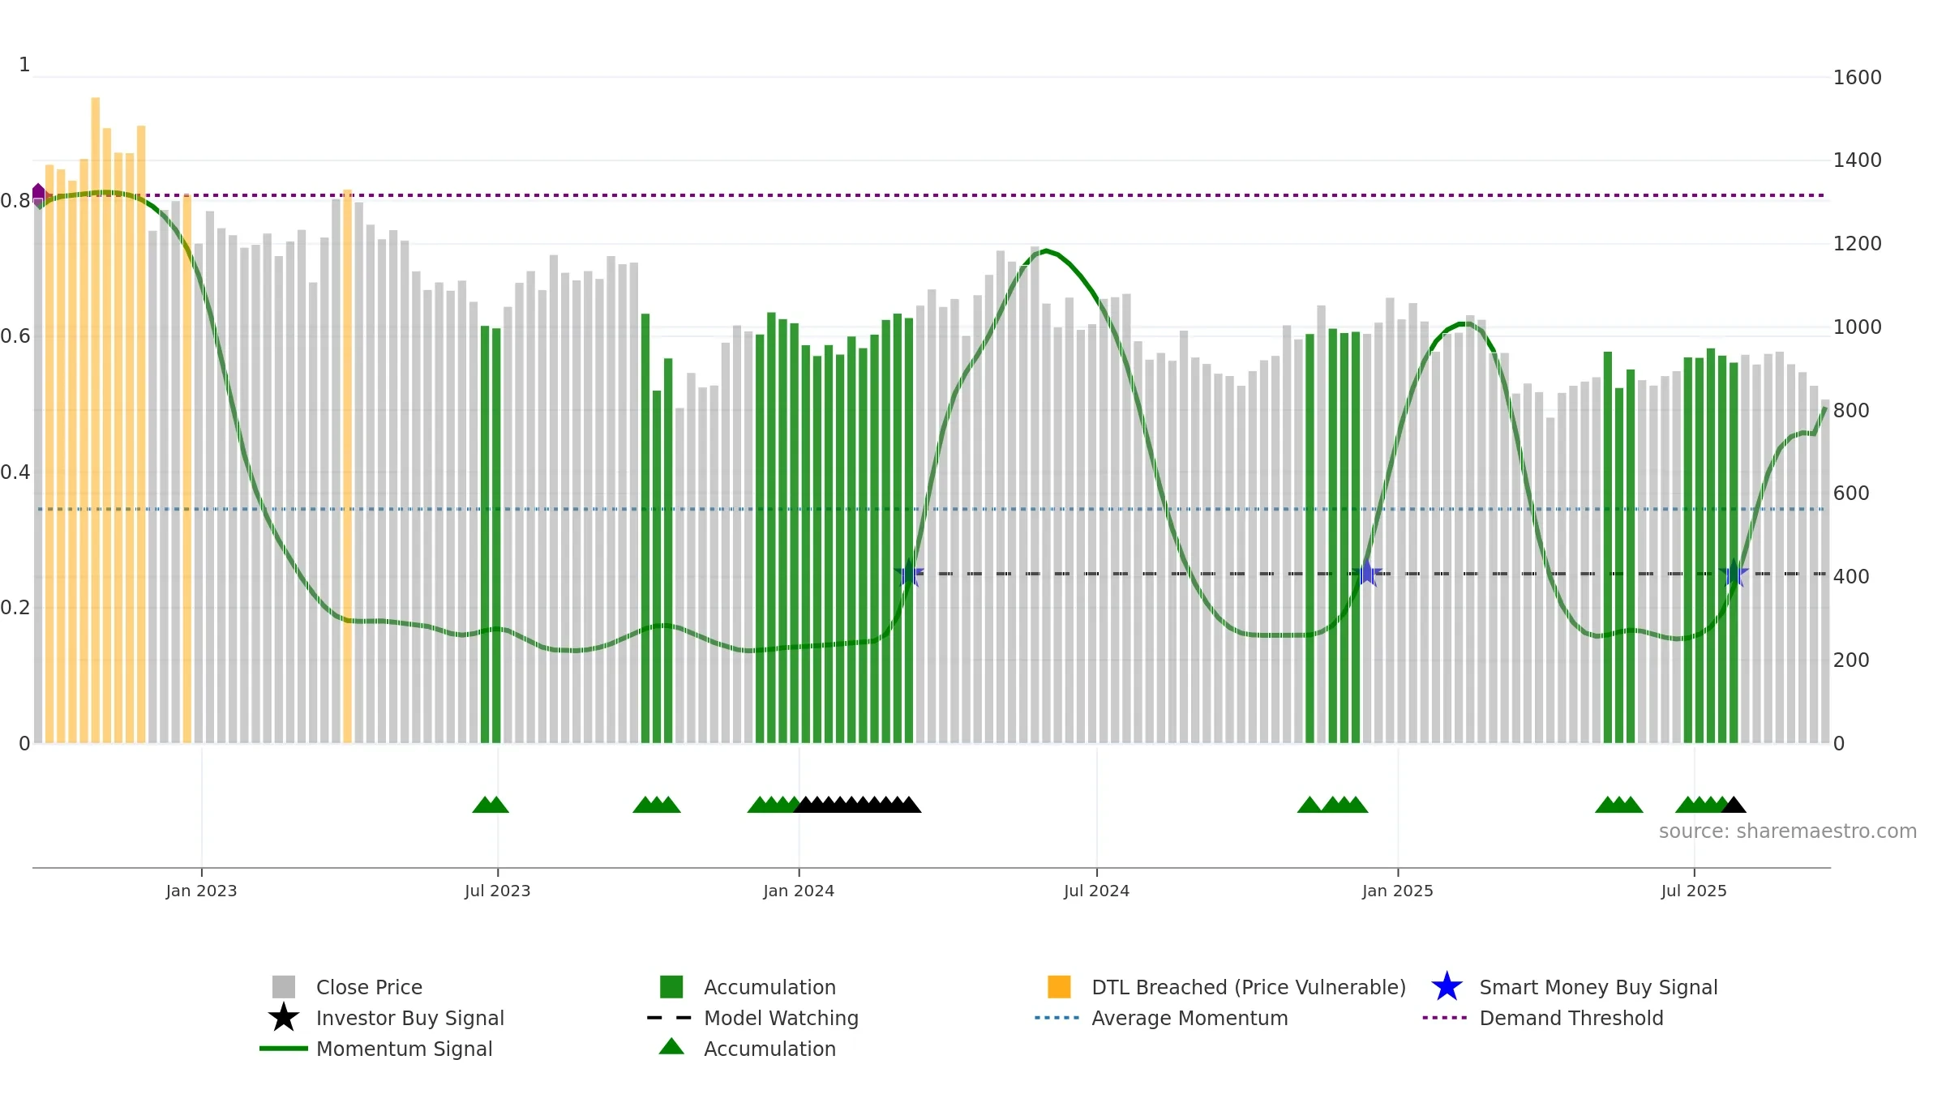Click the green triangle cluster near Jul 2023
The image size is (1946, 1094).
[x=491, y=805]
